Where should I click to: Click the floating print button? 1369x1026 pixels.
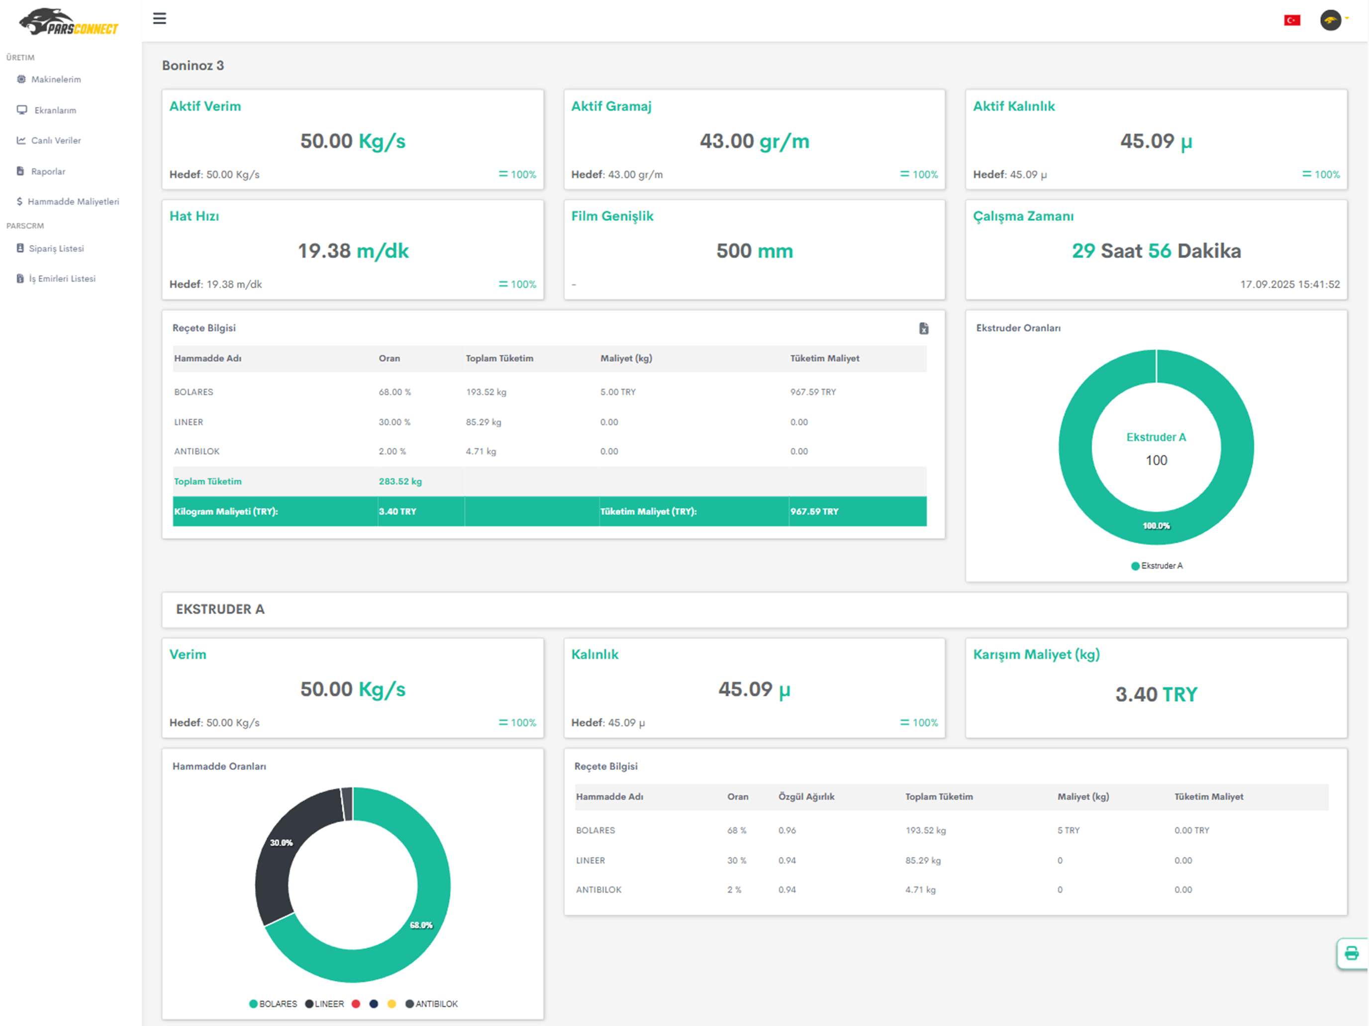point(1352,953)
